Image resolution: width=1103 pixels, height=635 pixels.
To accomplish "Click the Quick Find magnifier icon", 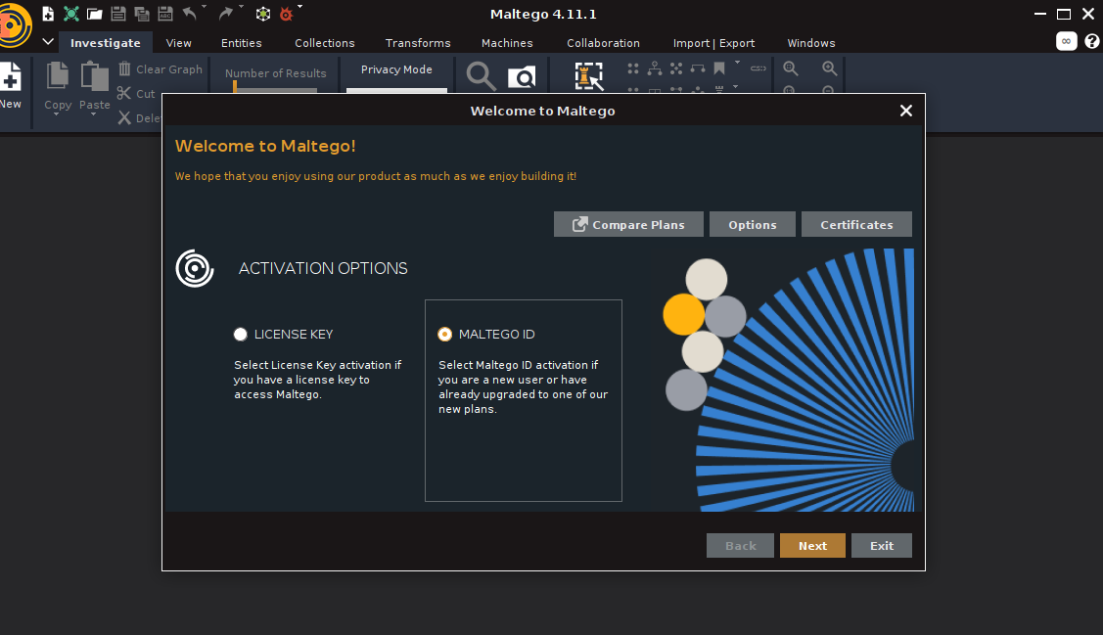I will coord(482,76).
